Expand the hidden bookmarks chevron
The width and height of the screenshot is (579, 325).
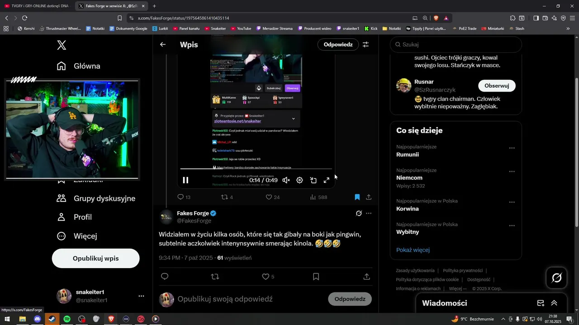(x=568, y=28)
